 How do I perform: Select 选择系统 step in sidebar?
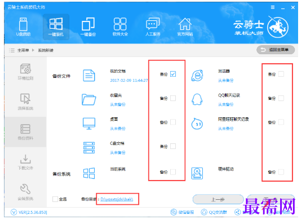(25, 102)
